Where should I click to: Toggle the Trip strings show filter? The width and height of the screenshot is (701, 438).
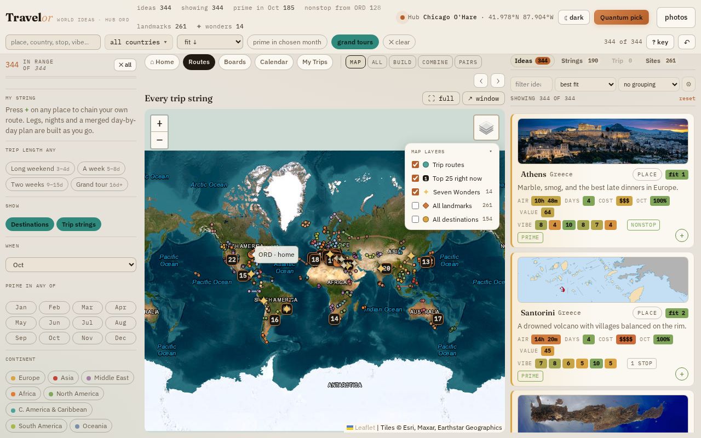(x=79, y=224)
